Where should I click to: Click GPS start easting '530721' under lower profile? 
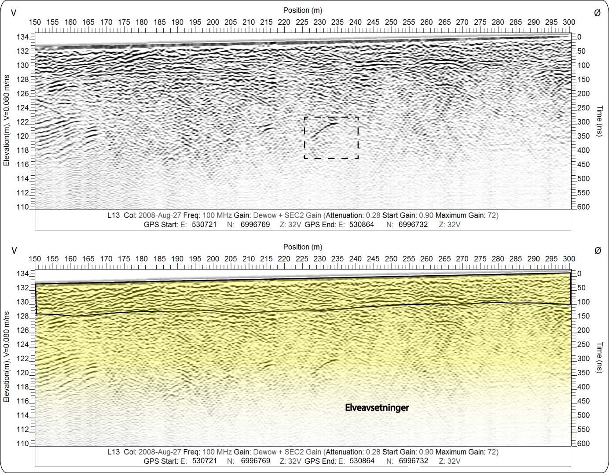[204, 461]
